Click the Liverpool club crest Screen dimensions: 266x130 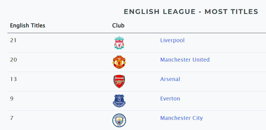(x=119, y=43)
